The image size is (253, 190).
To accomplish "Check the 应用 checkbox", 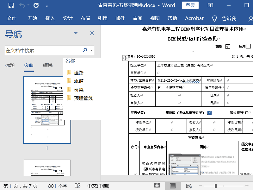I will pos(249,47).
